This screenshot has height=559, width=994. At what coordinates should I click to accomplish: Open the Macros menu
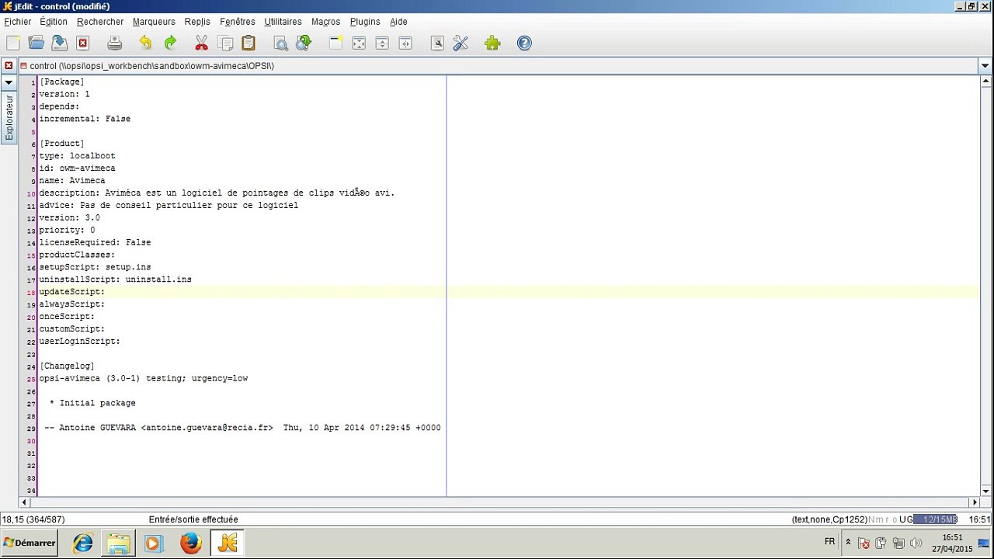pos(325,22)
